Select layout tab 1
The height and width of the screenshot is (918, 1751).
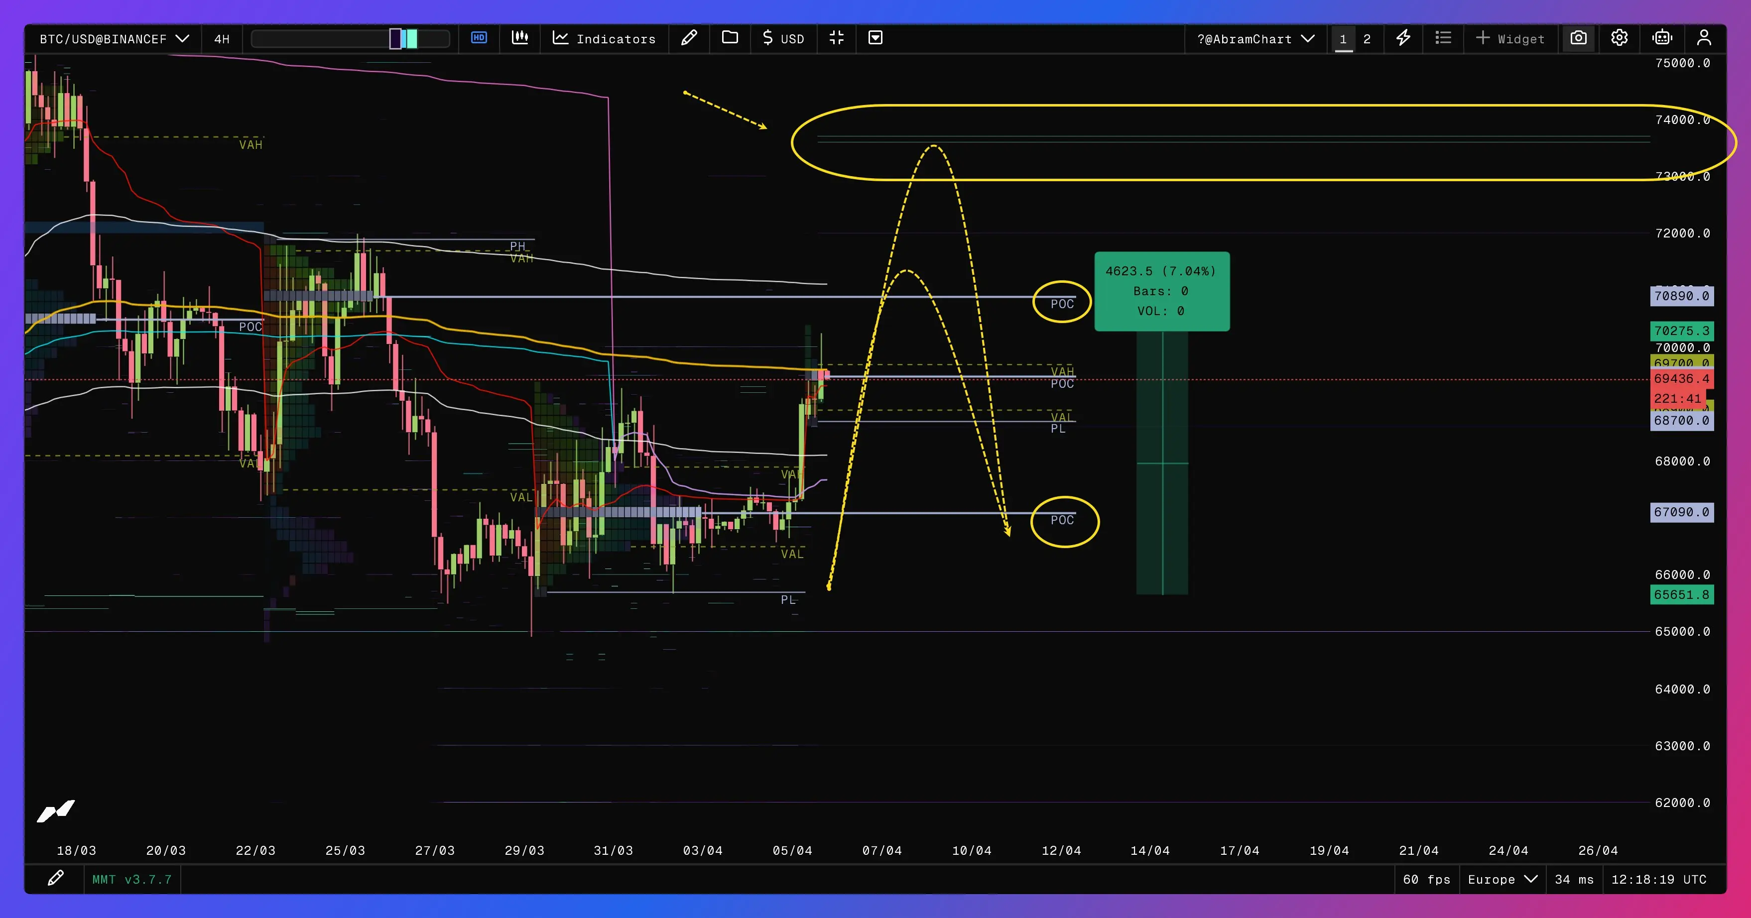(1343, 39)
